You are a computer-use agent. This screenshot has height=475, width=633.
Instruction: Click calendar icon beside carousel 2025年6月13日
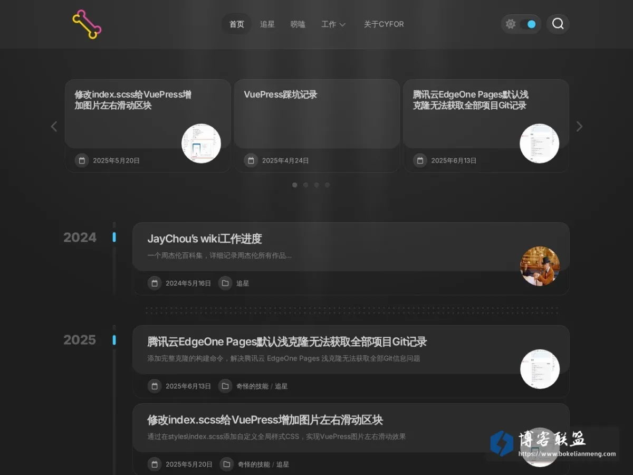[420, 160]
